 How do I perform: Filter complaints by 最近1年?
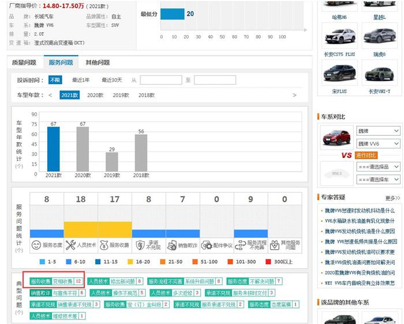click(81, 80)
